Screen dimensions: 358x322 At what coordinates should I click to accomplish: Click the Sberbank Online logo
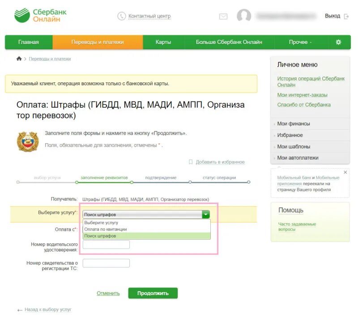[40, 15]
